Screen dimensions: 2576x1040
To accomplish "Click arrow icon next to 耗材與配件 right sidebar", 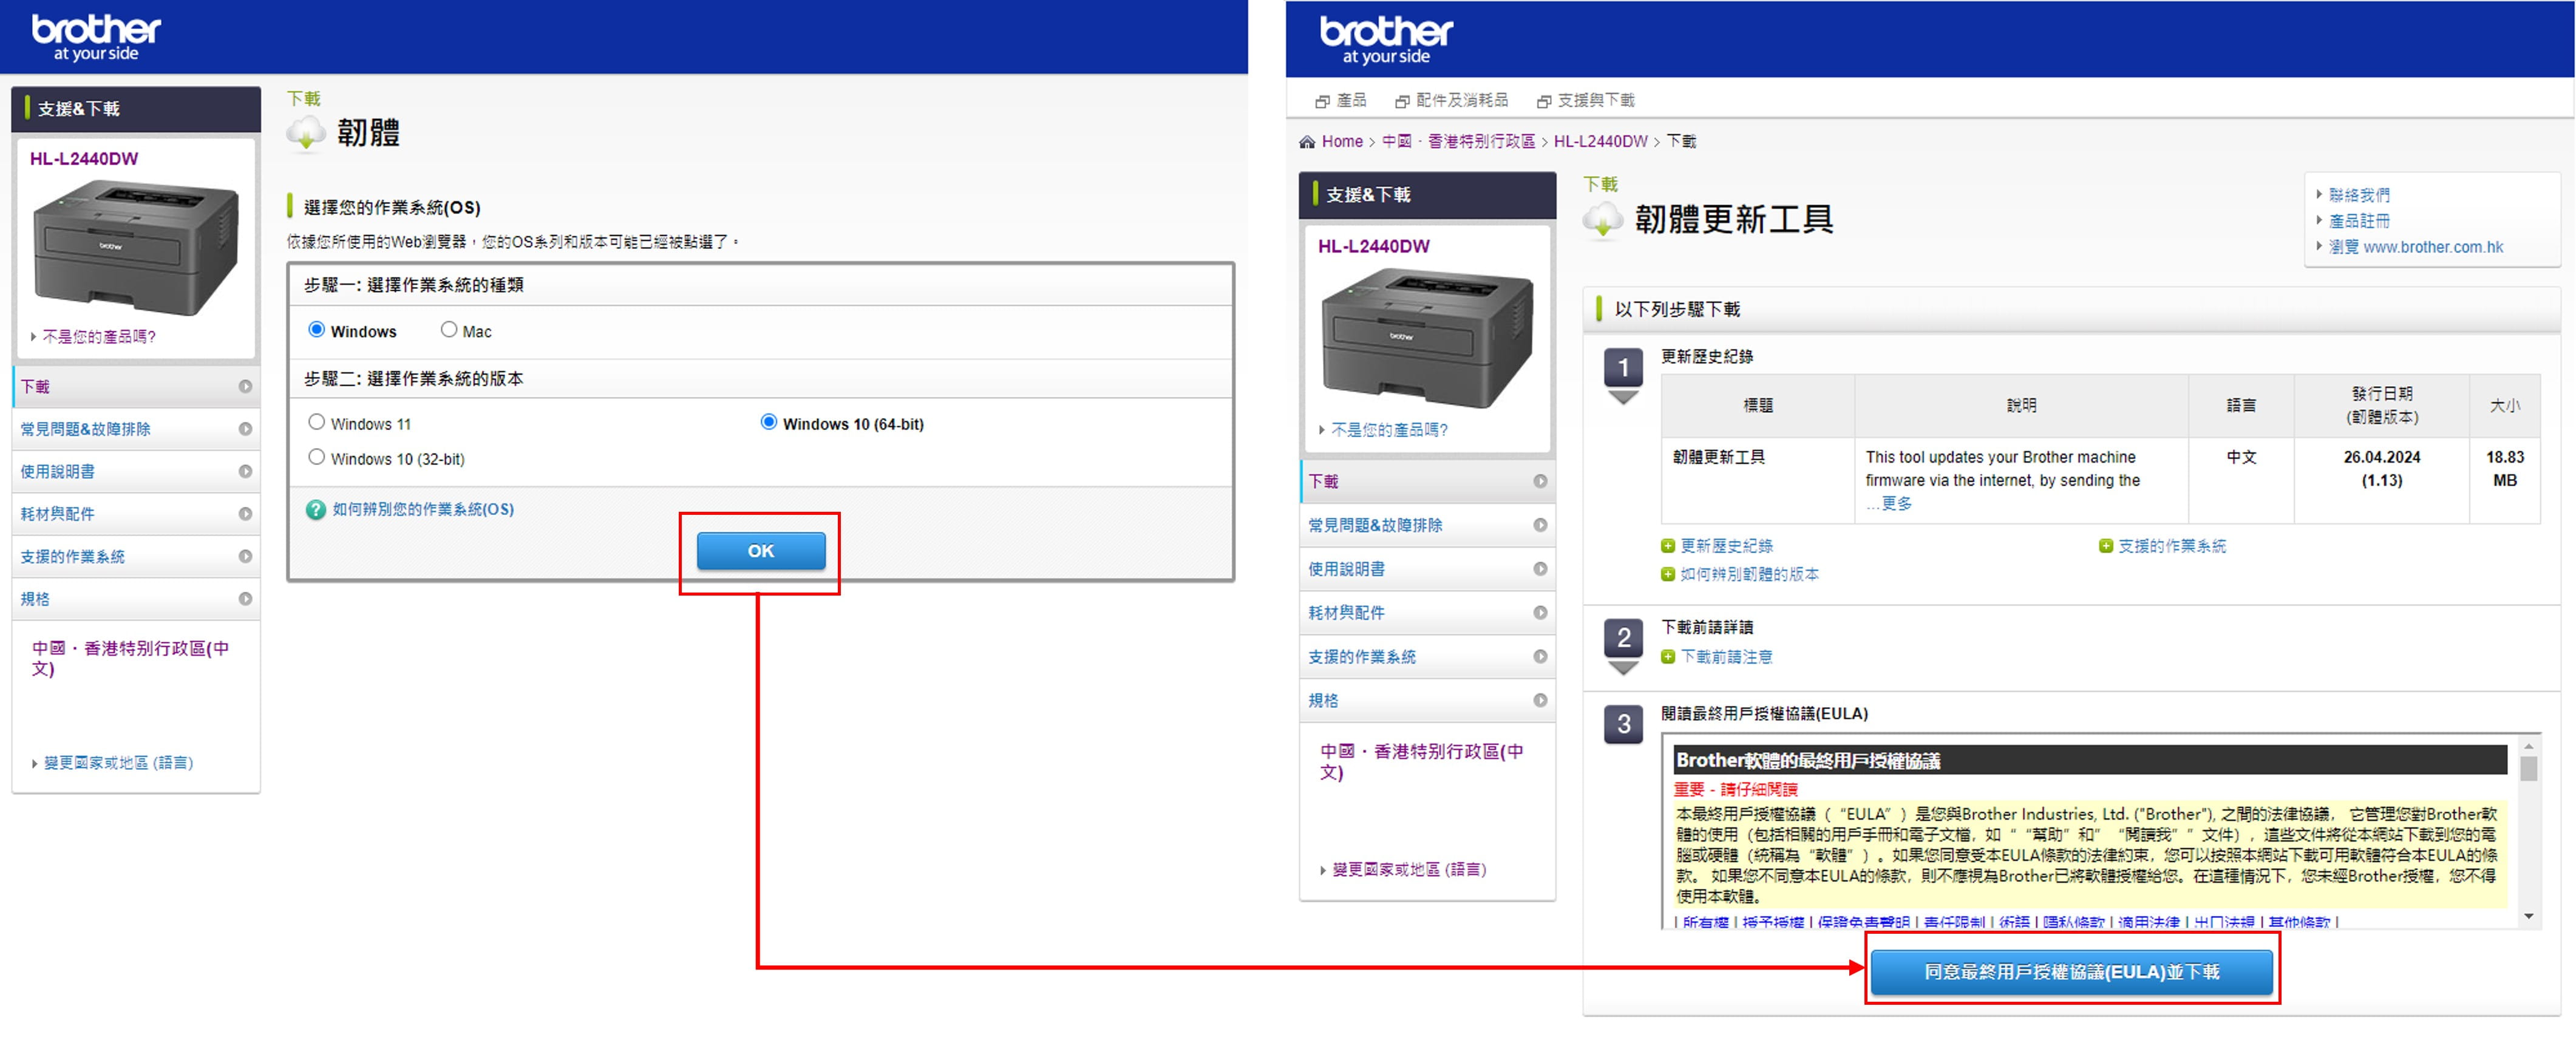I will pyautogui.click(x=1540, y=613).
